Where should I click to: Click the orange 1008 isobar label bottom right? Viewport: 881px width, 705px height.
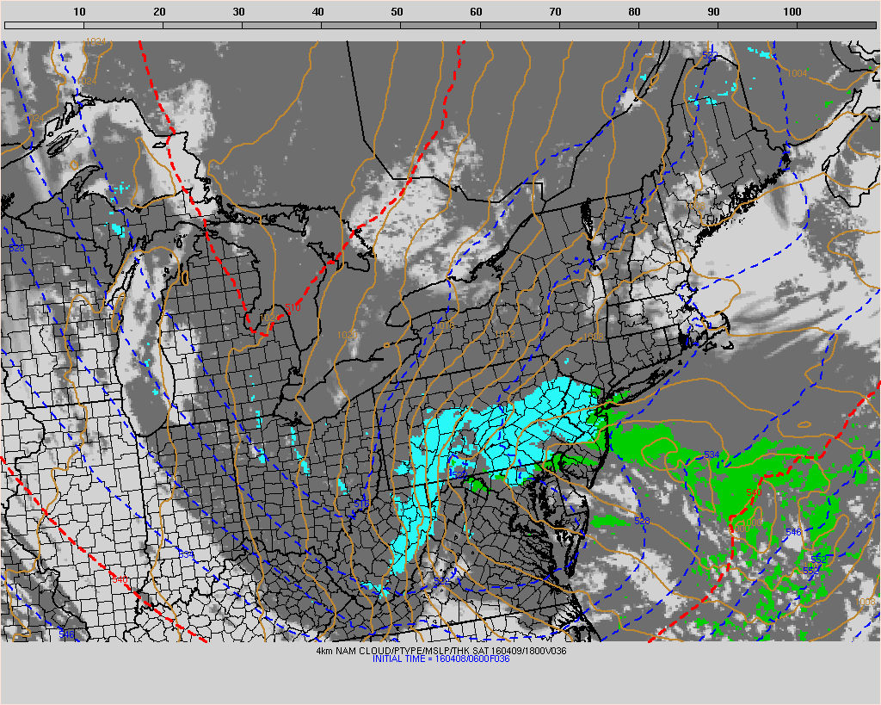pos(866,602)
